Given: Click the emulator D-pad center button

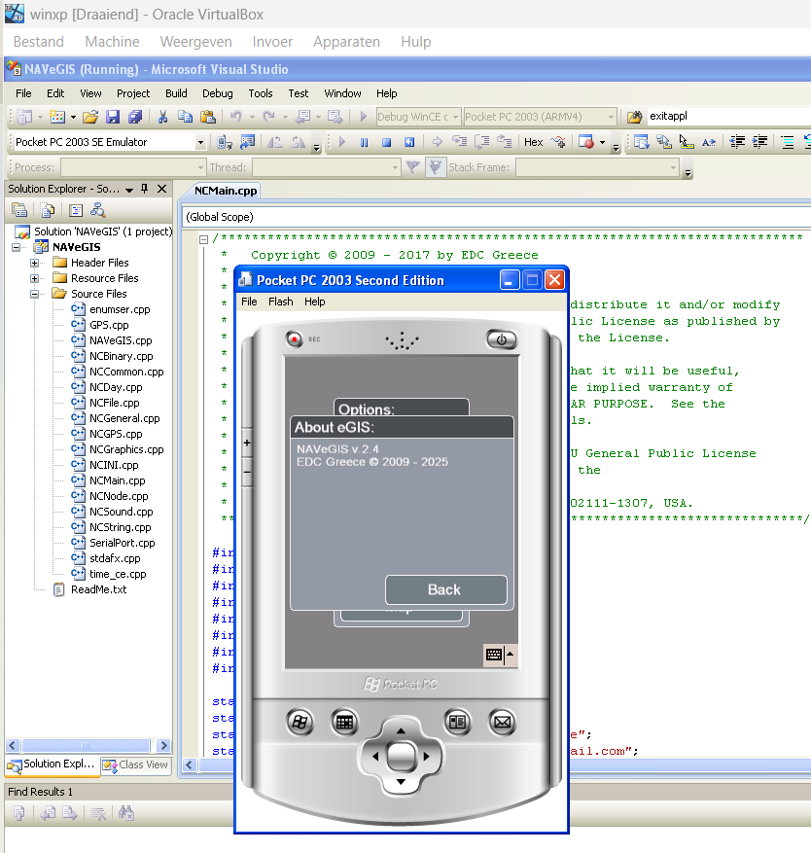Looking at the screenshot, I should pyautogui.click(x=402, y=756).
